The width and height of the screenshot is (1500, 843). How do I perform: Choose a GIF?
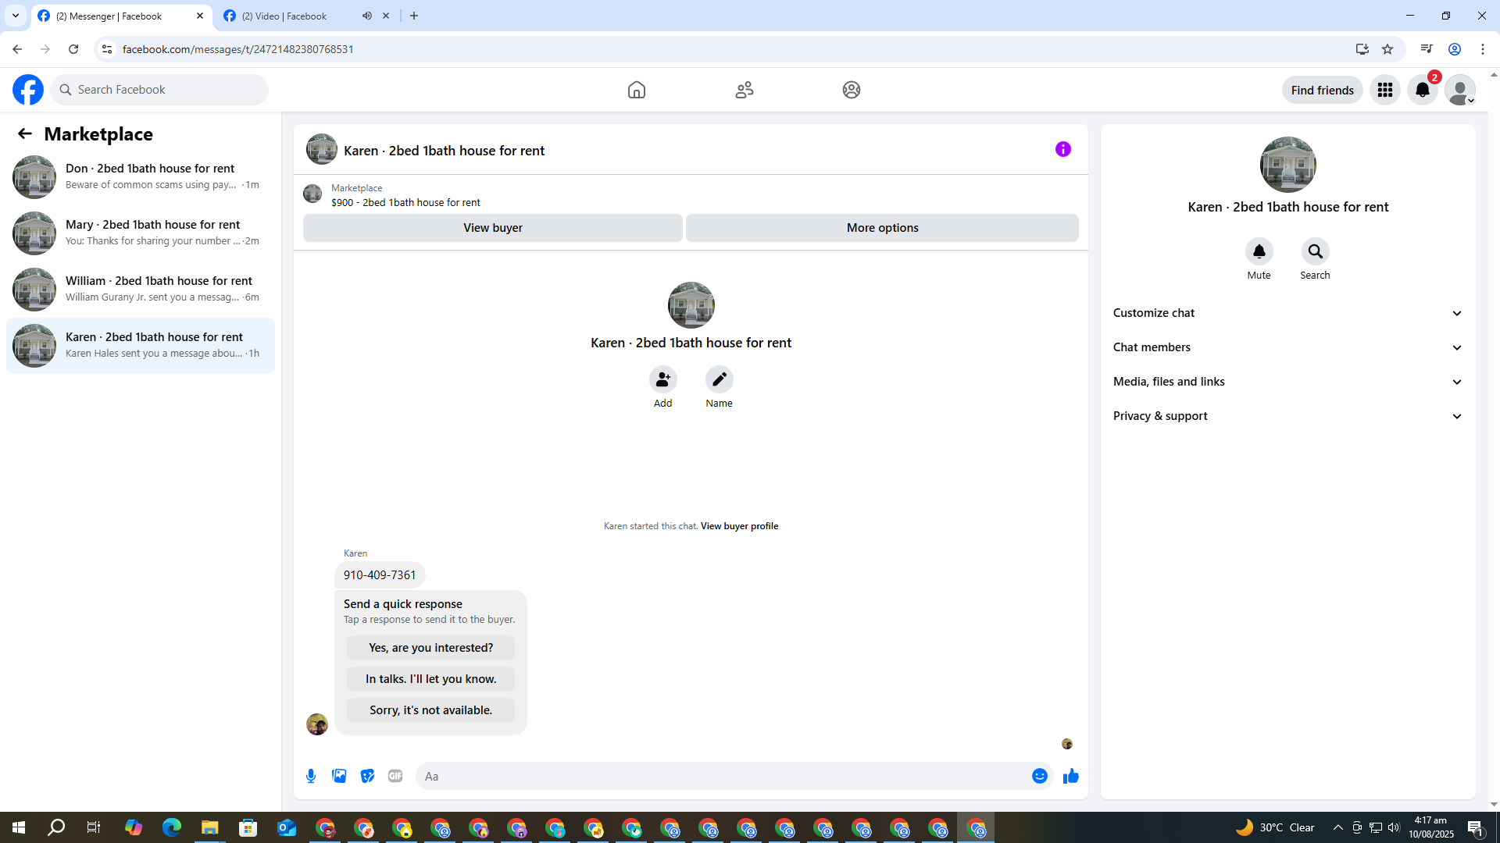(395, 776)
